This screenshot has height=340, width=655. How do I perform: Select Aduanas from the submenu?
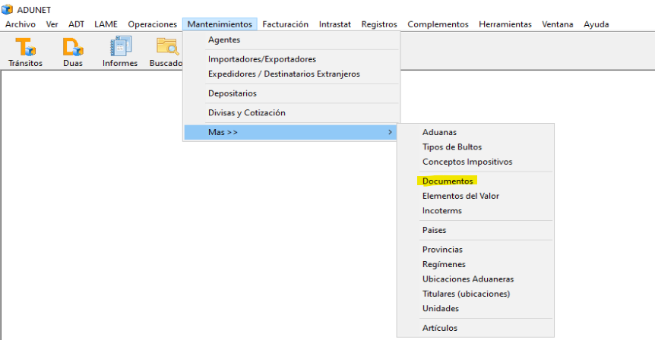pyautogui.click(x=439, y=132)
